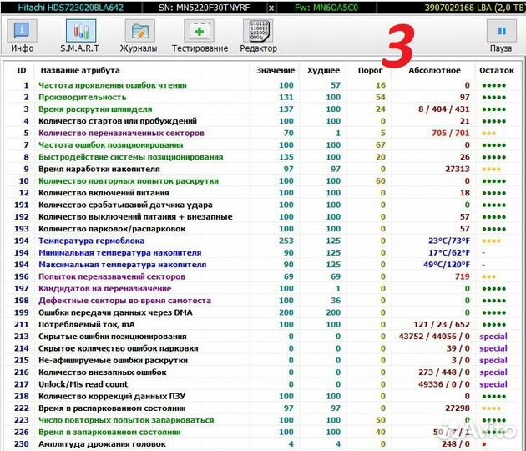Viewport: 526px width, 451px height.
Task: Click the Абсолютное column header
Action: click(434, 70)
